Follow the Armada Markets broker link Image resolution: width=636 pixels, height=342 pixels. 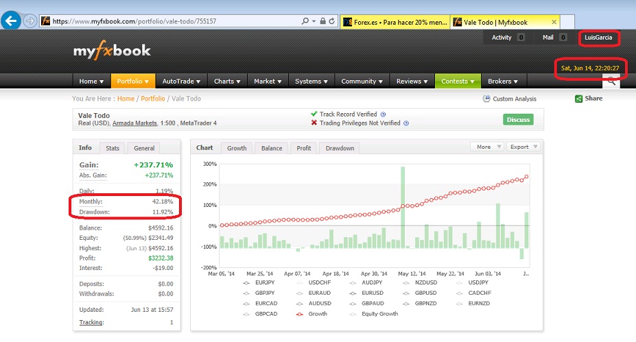point(137,123)
